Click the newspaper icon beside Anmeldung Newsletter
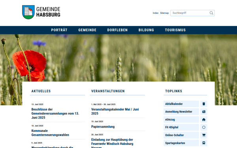The image size is (237, 148). click(x=203, y=112)
